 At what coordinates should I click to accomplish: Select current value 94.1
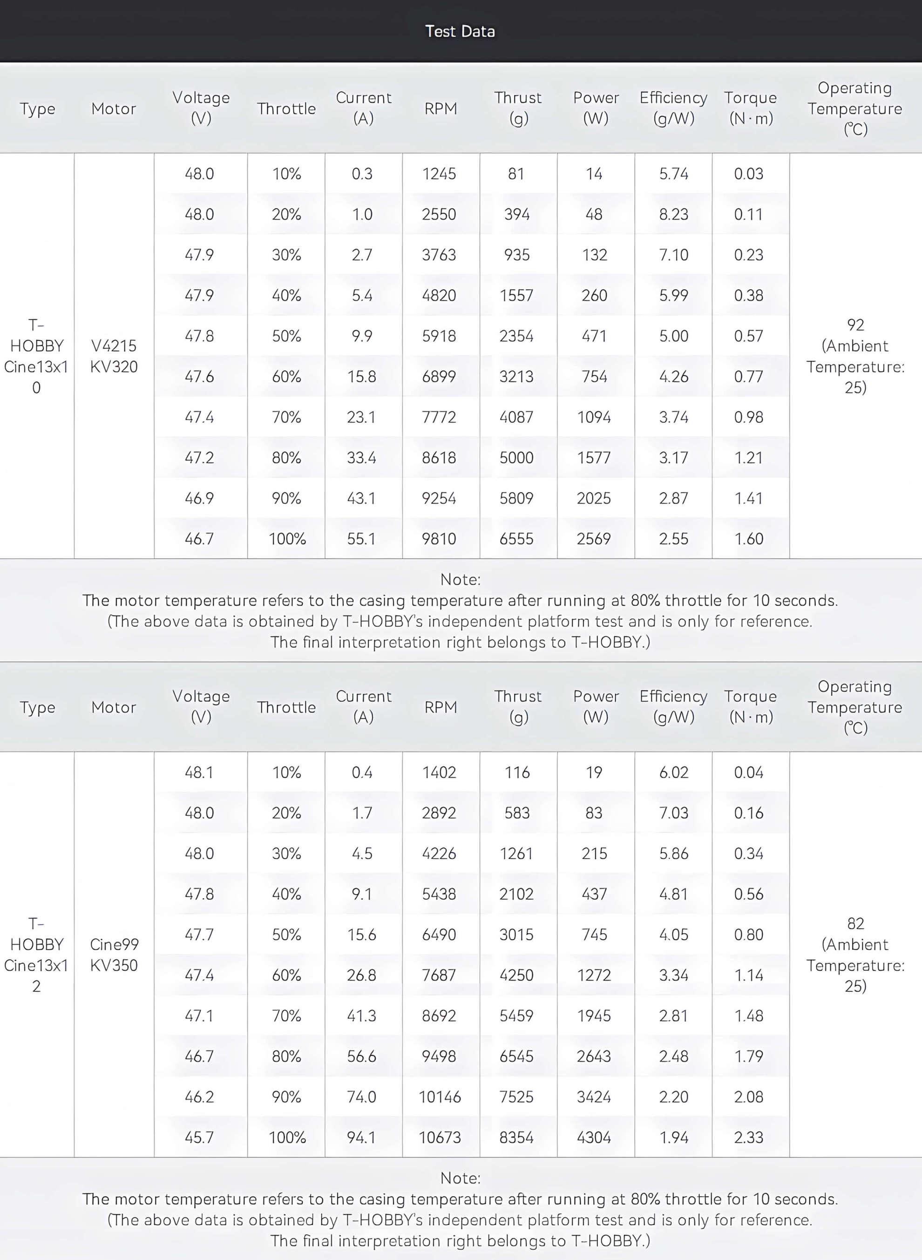point(362,1137)
